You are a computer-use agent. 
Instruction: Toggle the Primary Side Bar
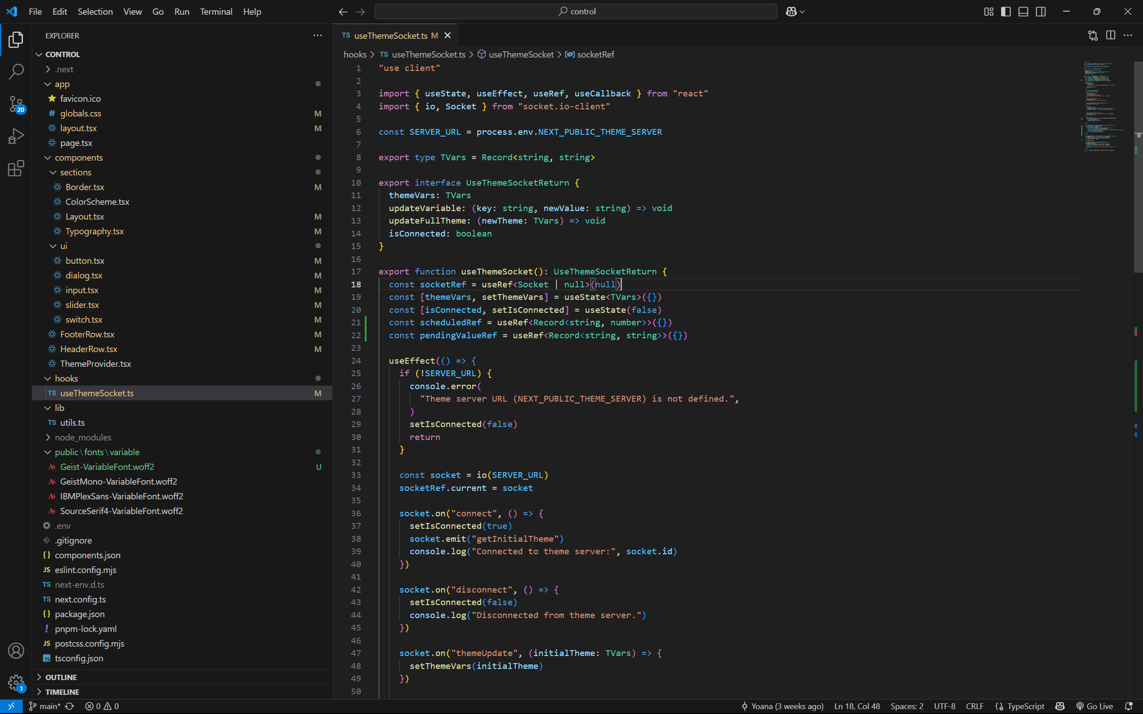coord(1006,11)
